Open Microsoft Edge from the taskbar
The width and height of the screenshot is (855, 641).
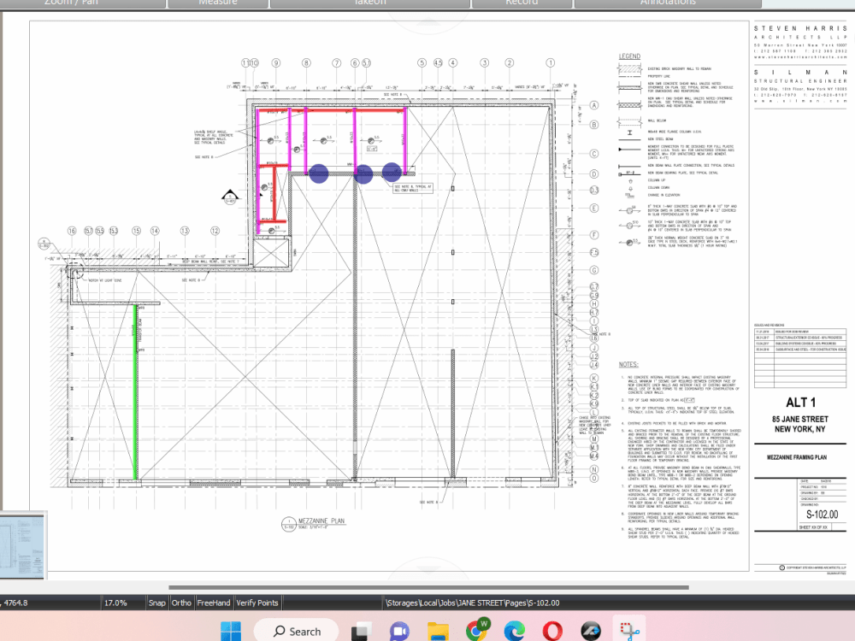(x=514, y=632)
